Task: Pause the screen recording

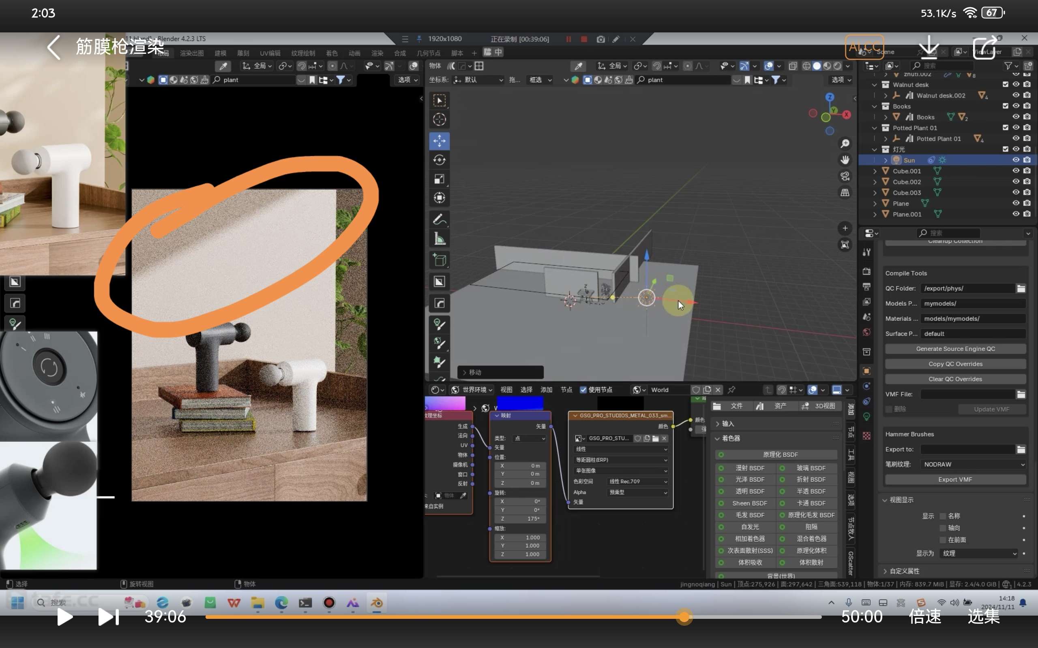Action: coord(568,39)
